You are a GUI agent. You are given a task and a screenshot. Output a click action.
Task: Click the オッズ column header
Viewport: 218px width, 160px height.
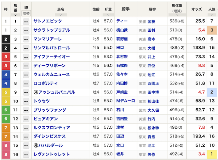click(x=197, y=9)
